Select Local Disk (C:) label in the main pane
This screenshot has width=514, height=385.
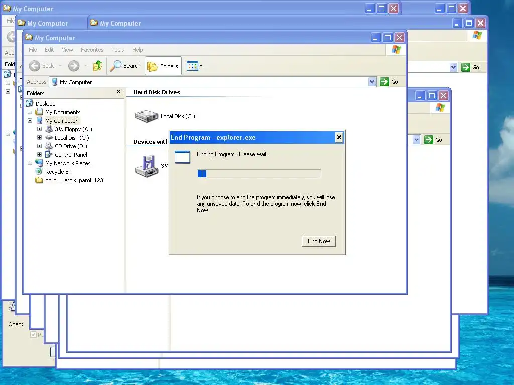(x=178, y=116)
